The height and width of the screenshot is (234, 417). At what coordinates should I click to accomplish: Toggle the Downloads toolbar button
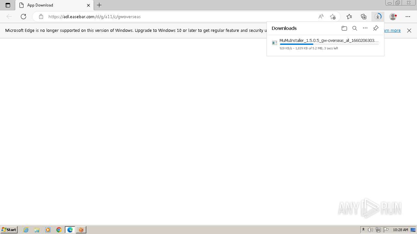[x=378, y=17]
